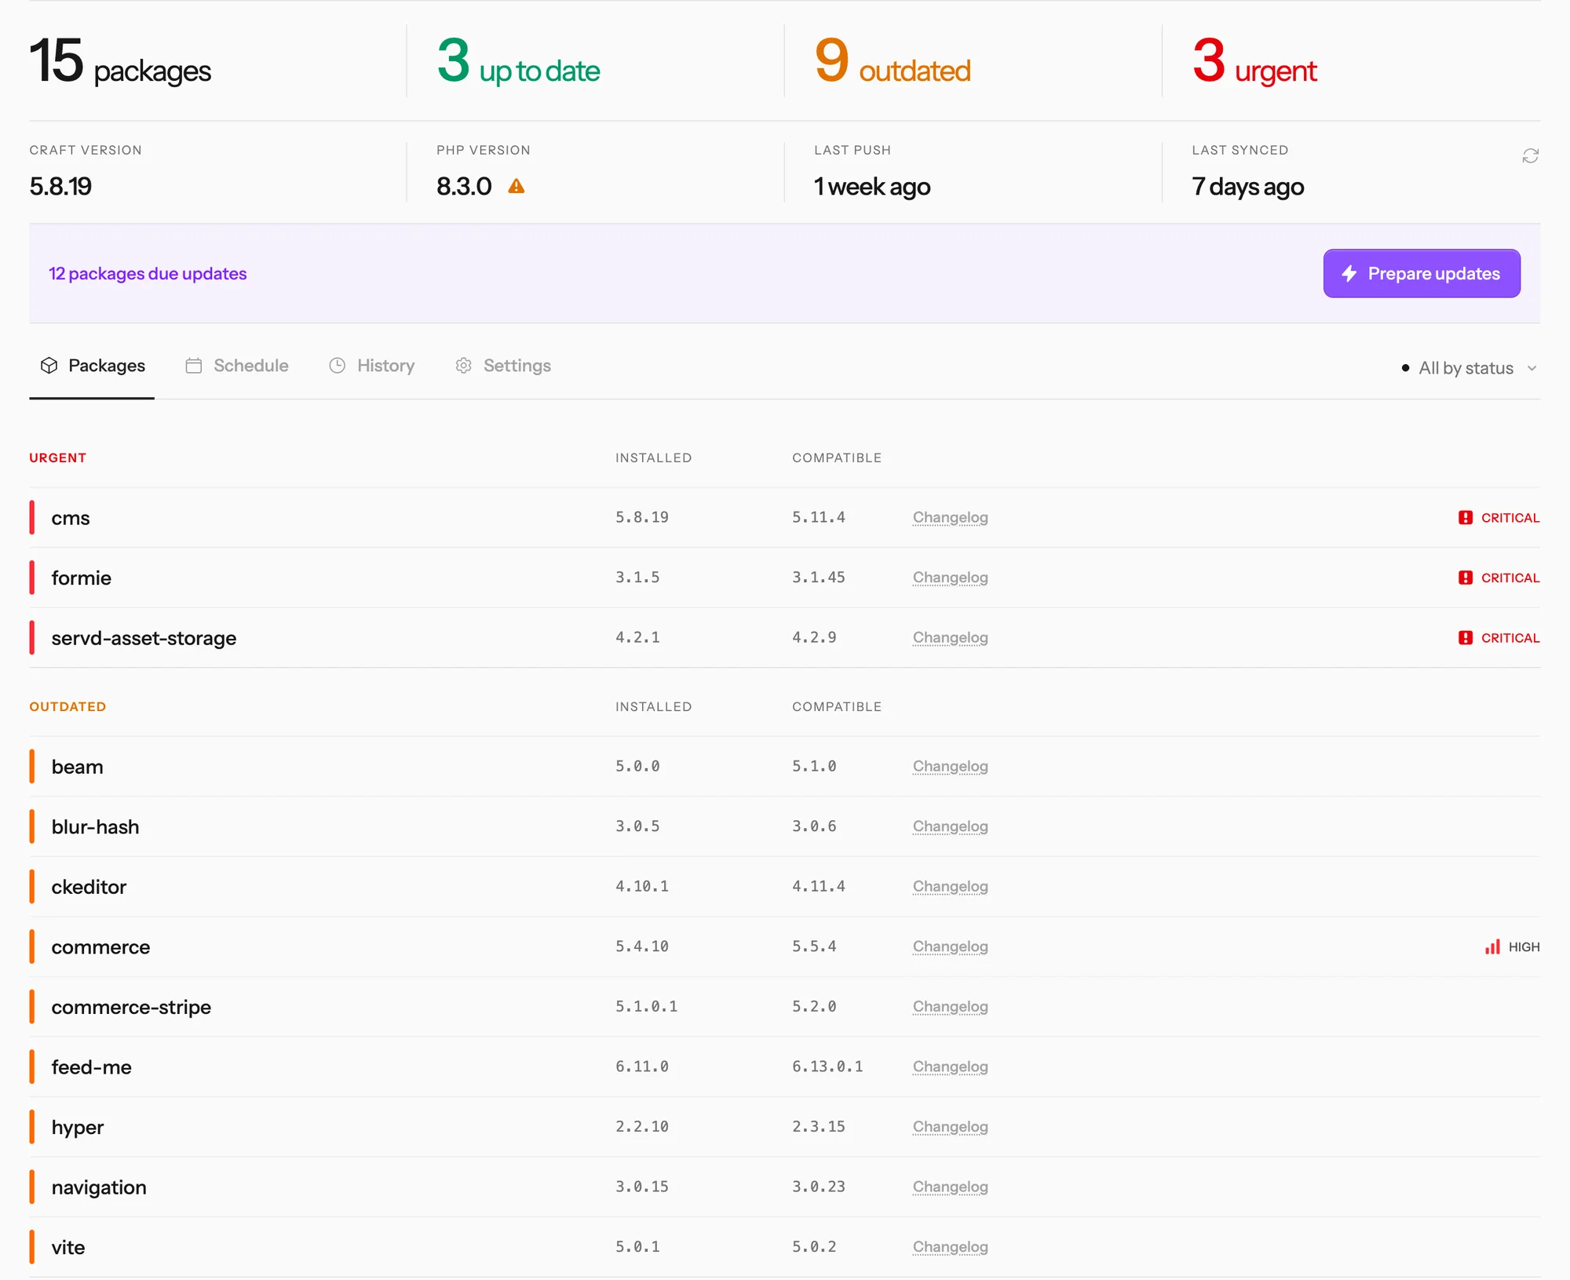Select the Packages tab
Viewport: 1570px width, 1280px height.
tap(93, 366)
